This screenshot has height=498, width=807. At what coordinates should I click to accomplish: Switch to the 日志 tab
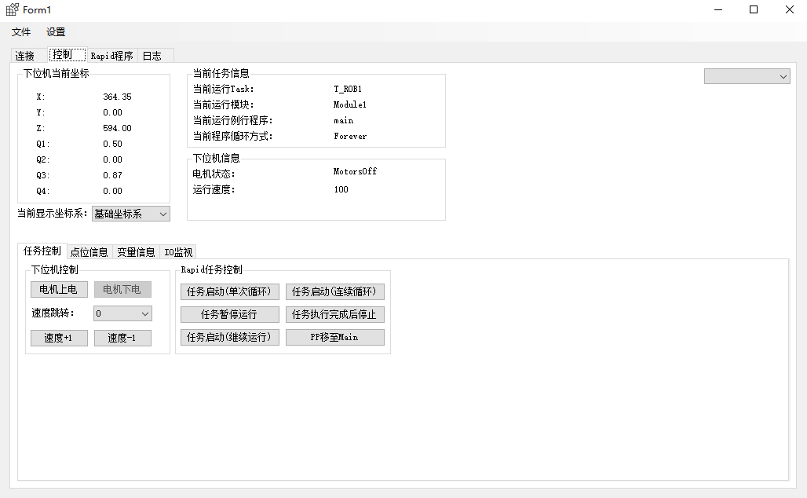click(154, 55)
